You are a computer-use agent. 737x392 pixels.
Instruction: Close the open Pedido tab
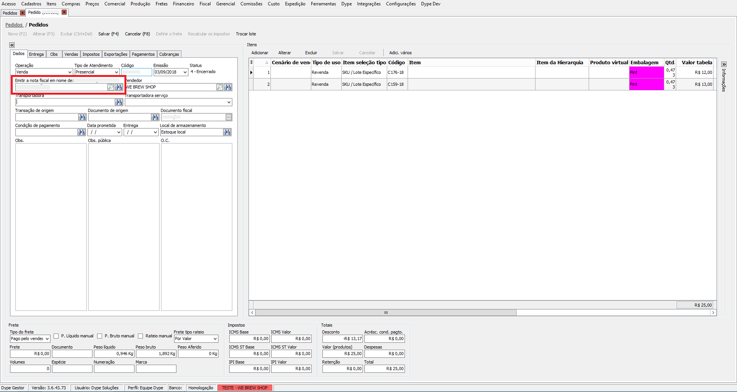[x=64, y=12]
